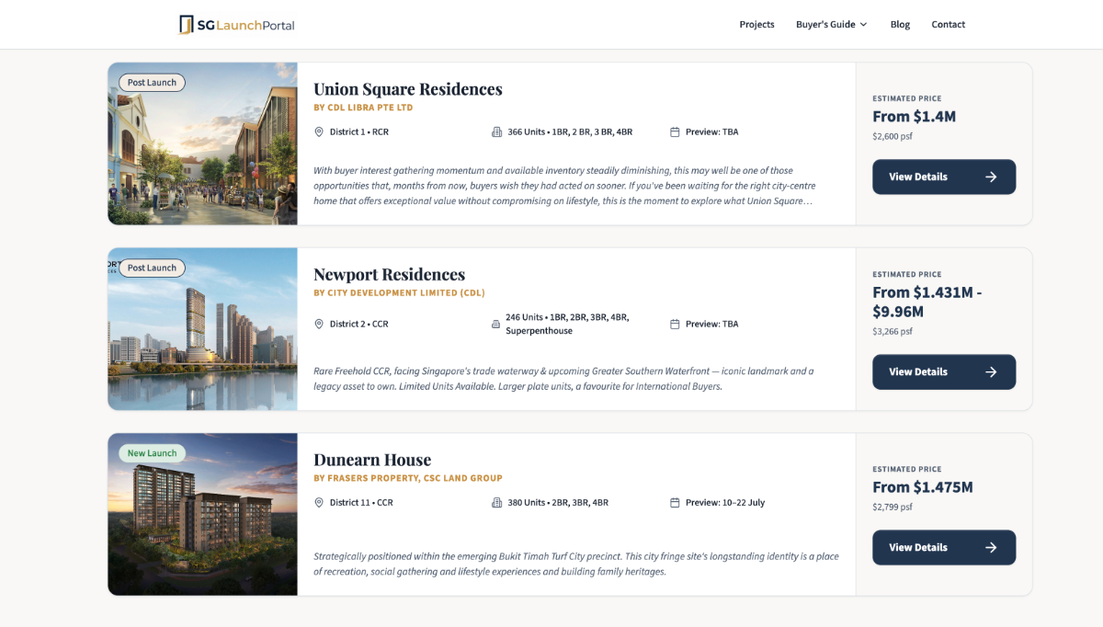Image resolution: width=1103 pixels, height=627 pixels.
Task: Click View Details for Newport Residences
Action: 944,372
